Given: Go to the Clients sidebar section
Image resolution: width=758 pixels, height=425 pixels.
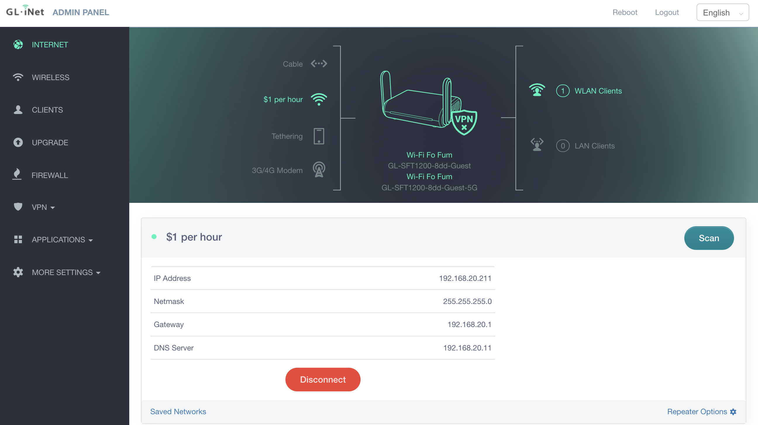Looking at the screenshot, I should [x=47, y=110].
